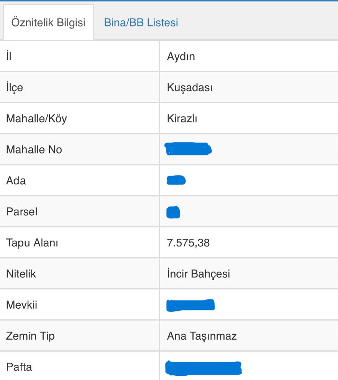Click the Aydın value in İl row
338x380 pixels.
pyautogui.click(x=181, y=56)
